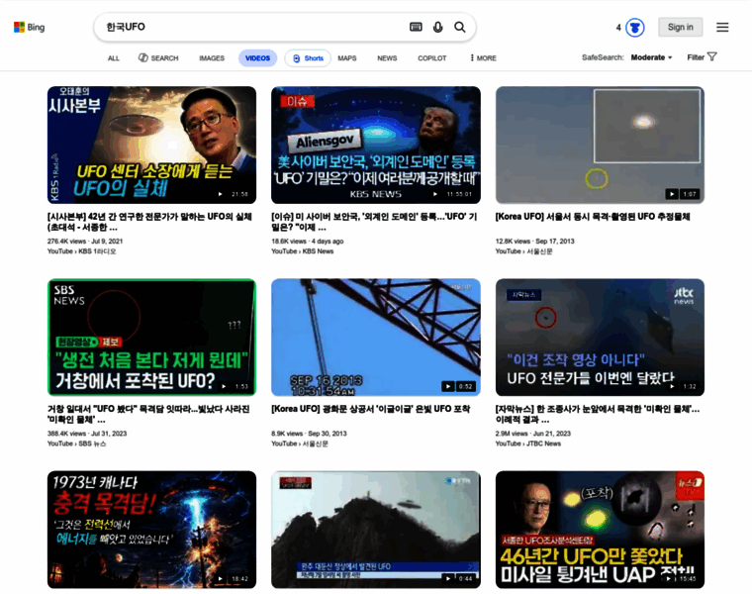
Task: Open the KBS News Aliensgov video title
Action: click(x=374, y=222)
